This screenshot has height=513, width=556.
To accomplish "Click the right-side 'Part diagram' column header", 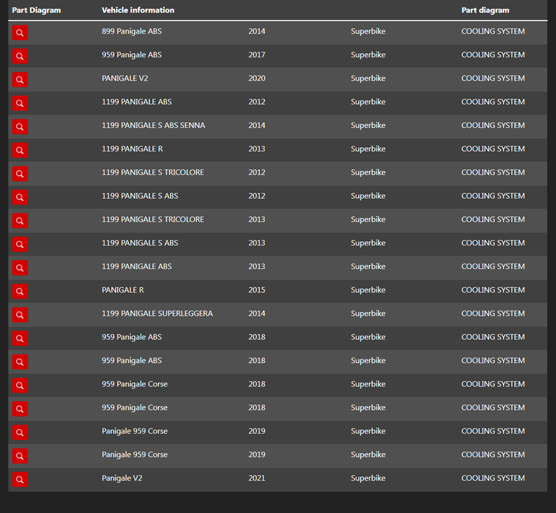I will point(485,10).
